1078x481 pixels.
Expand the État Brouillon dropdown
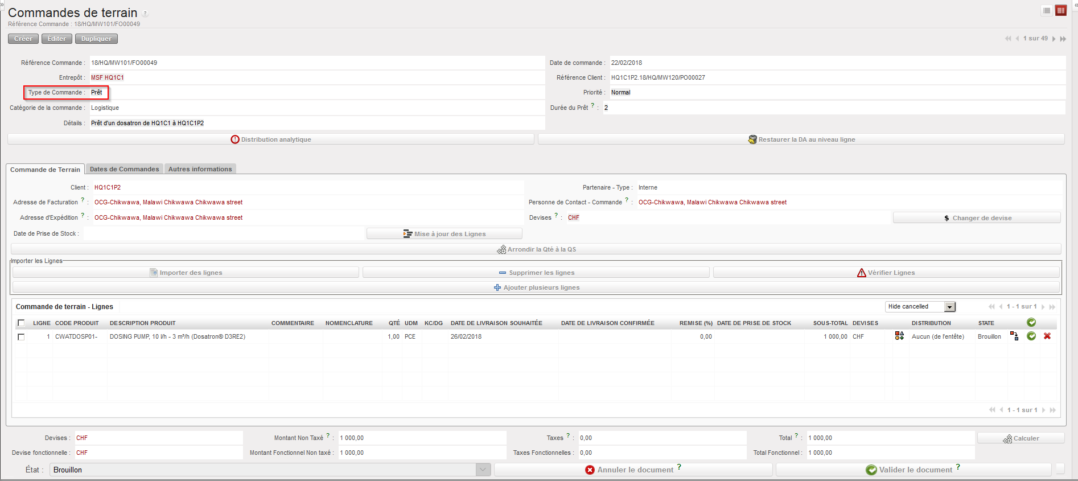coord(483,470)
